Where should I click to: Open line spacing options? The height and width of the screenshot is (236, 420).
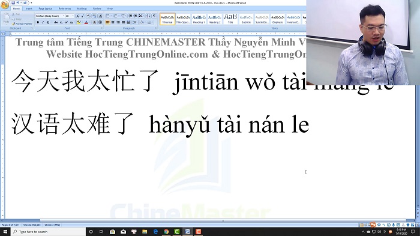click(135, 22)
